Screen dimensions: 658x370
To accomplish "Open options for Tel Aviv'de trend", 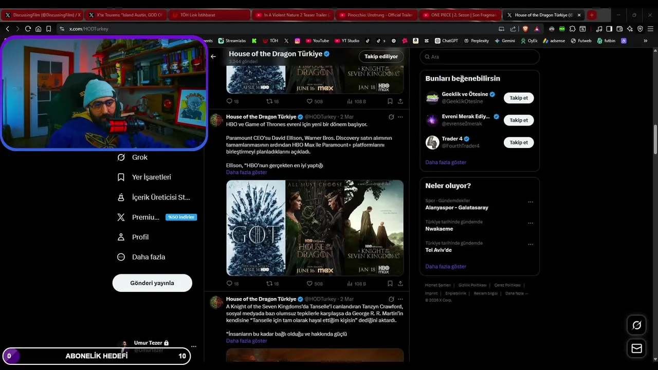I will (531, 245).
